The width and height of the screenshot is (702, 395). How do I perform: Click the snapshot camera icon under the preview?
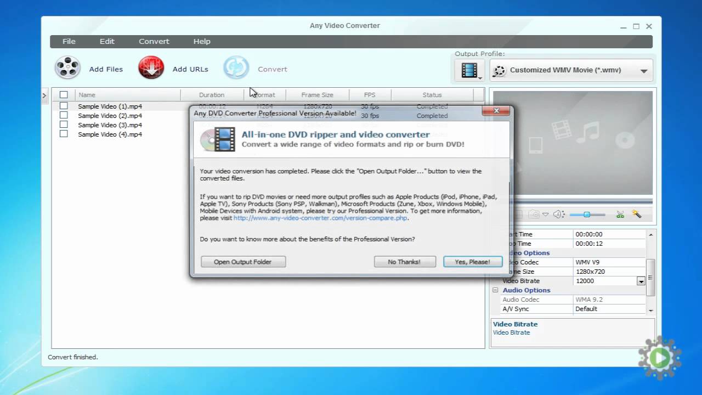[534, 215]
